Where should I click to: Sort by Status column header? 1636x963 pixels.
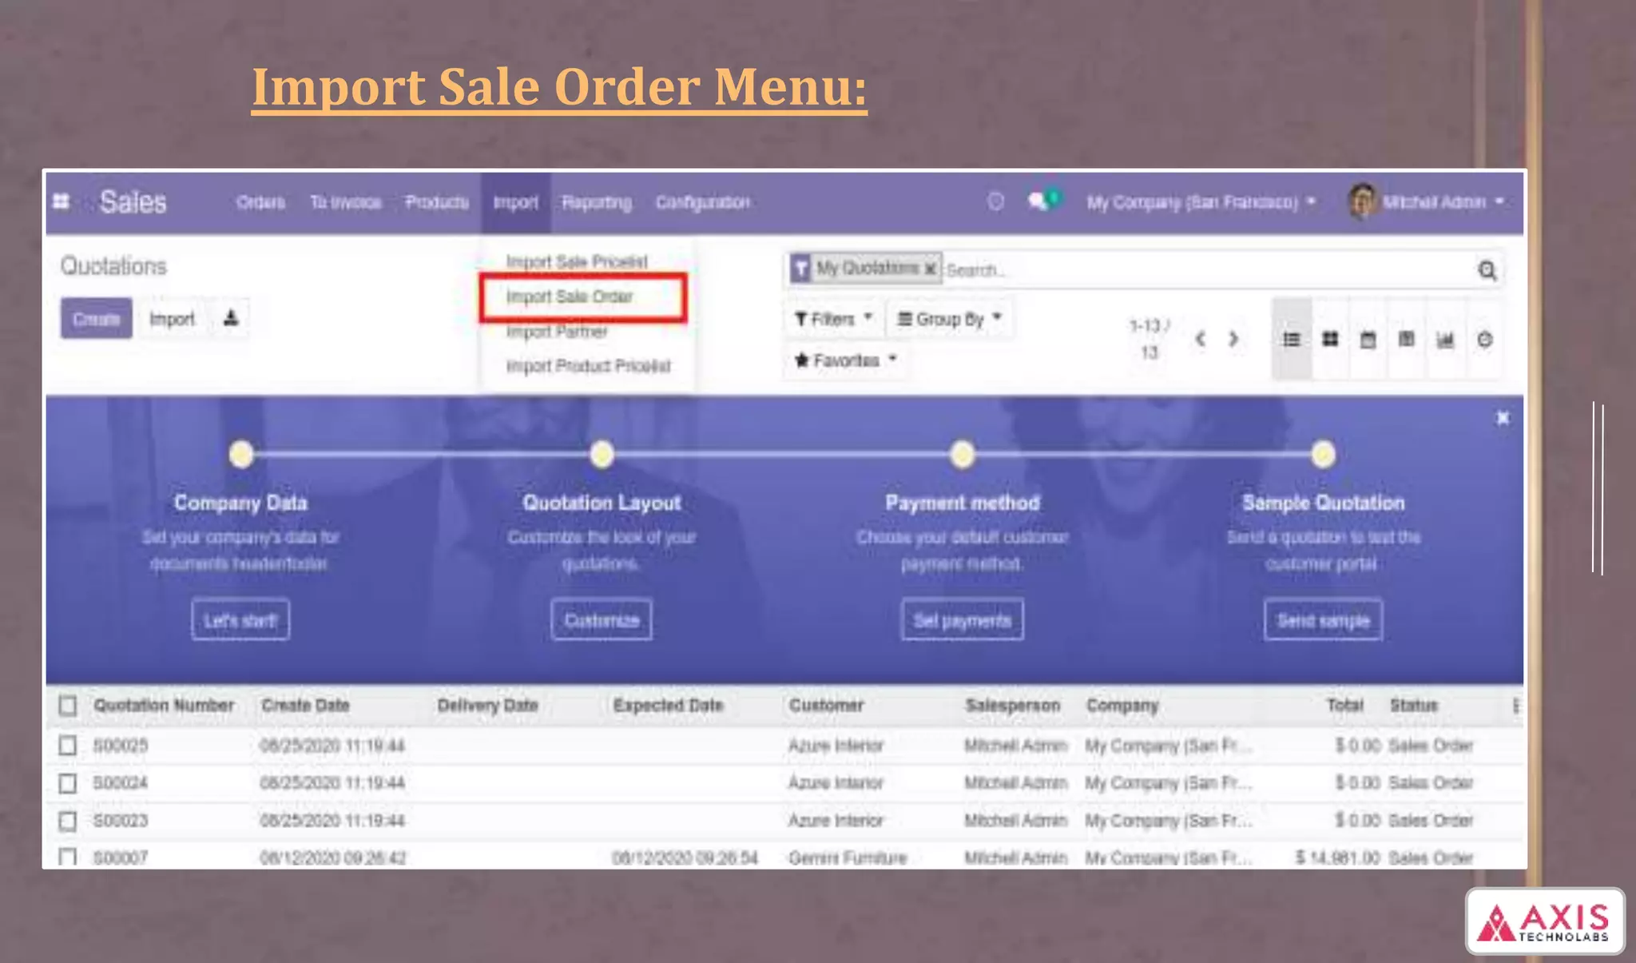coord(1413,705)
